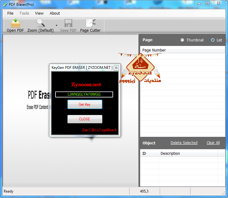Select the List radio button

pyautogui.click(x=212, y=40)
